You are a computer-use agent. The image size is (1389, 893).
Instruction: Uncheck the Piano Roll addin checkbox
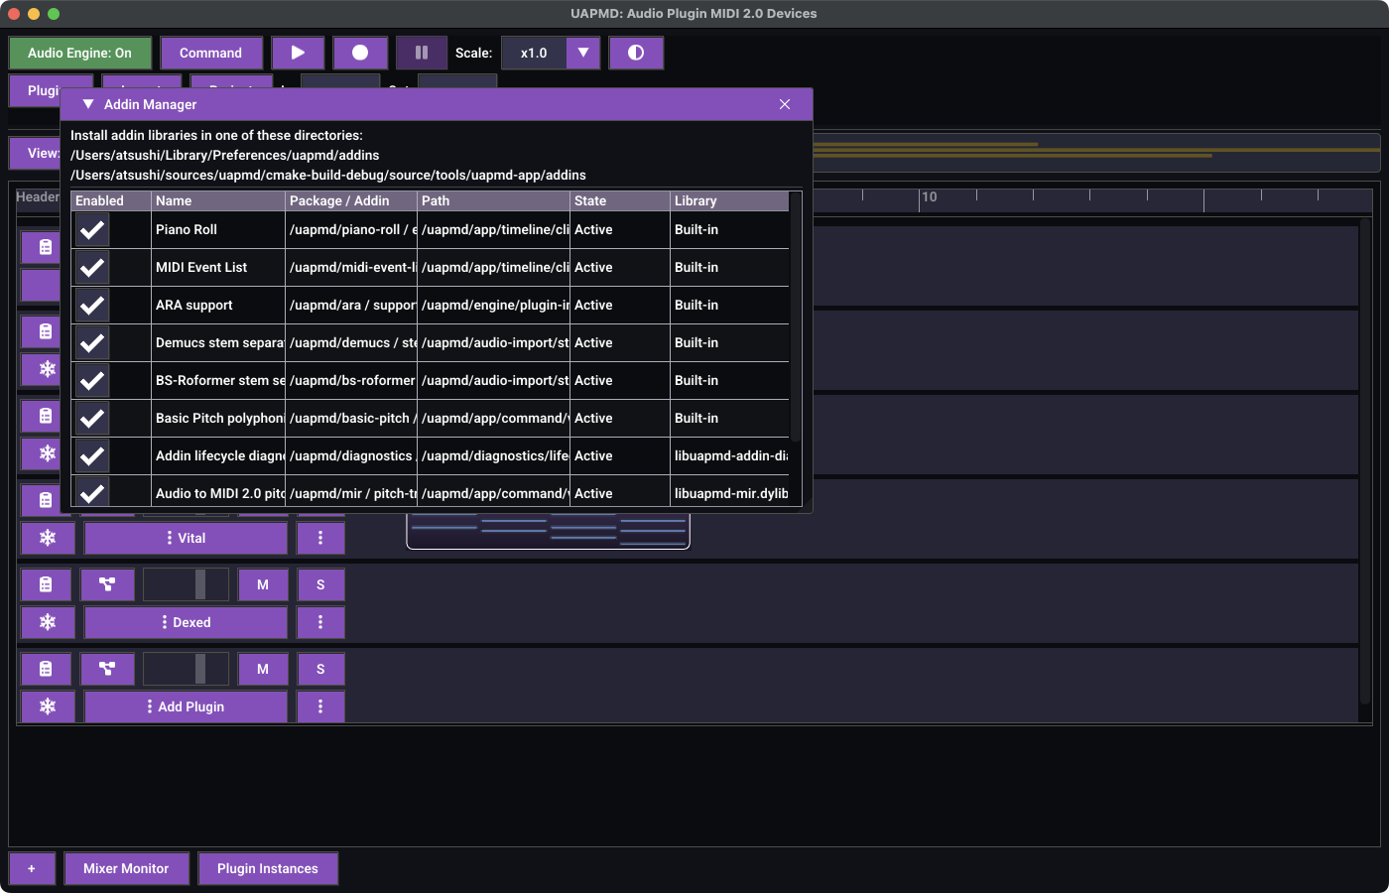pos(92,229)
